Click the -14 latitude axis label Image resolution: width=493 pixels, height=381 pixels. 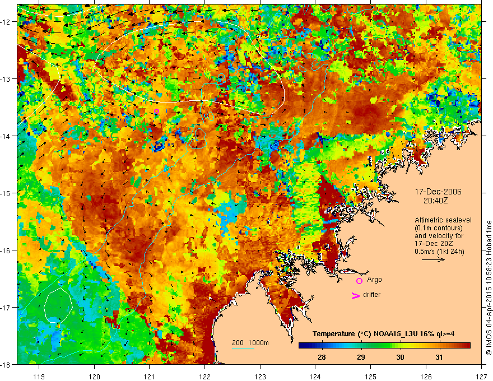click(x=6, y=136)
